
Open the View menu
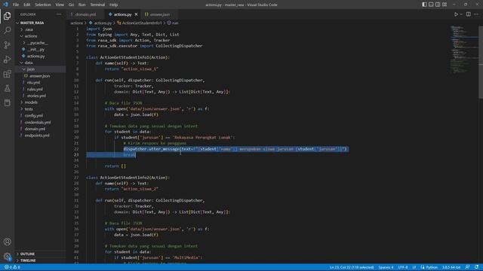(x=60, y=5)
